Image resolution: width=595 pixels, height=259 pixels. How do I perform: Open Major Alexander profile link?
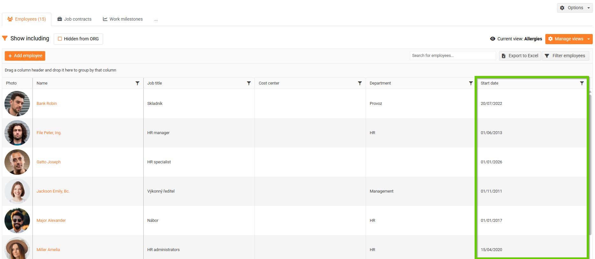51,221
